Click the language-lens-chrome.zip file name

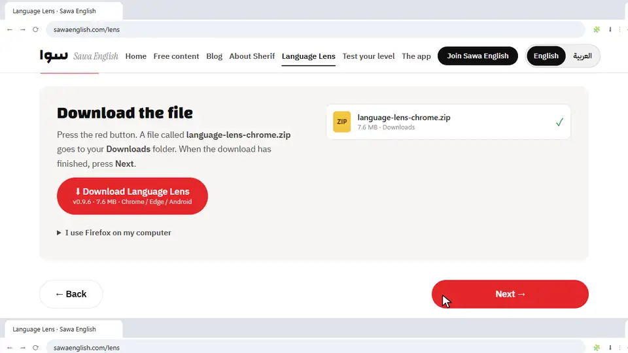404,117
